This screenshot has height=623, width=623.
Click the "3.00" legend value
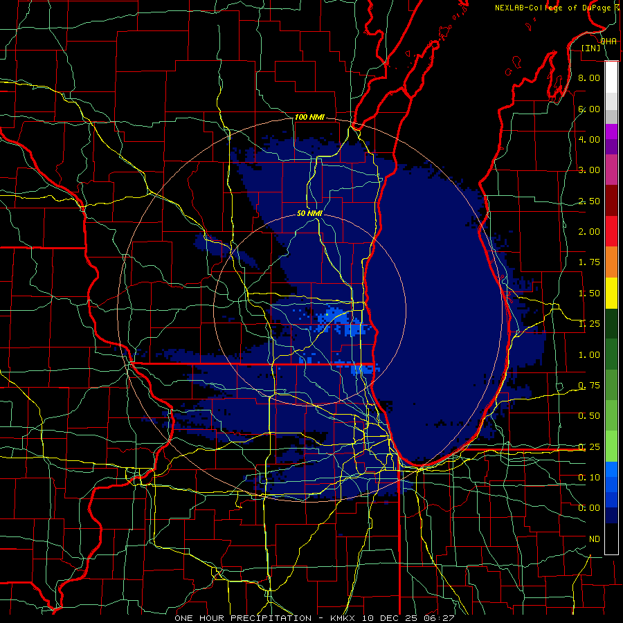[x=589, y=170]
